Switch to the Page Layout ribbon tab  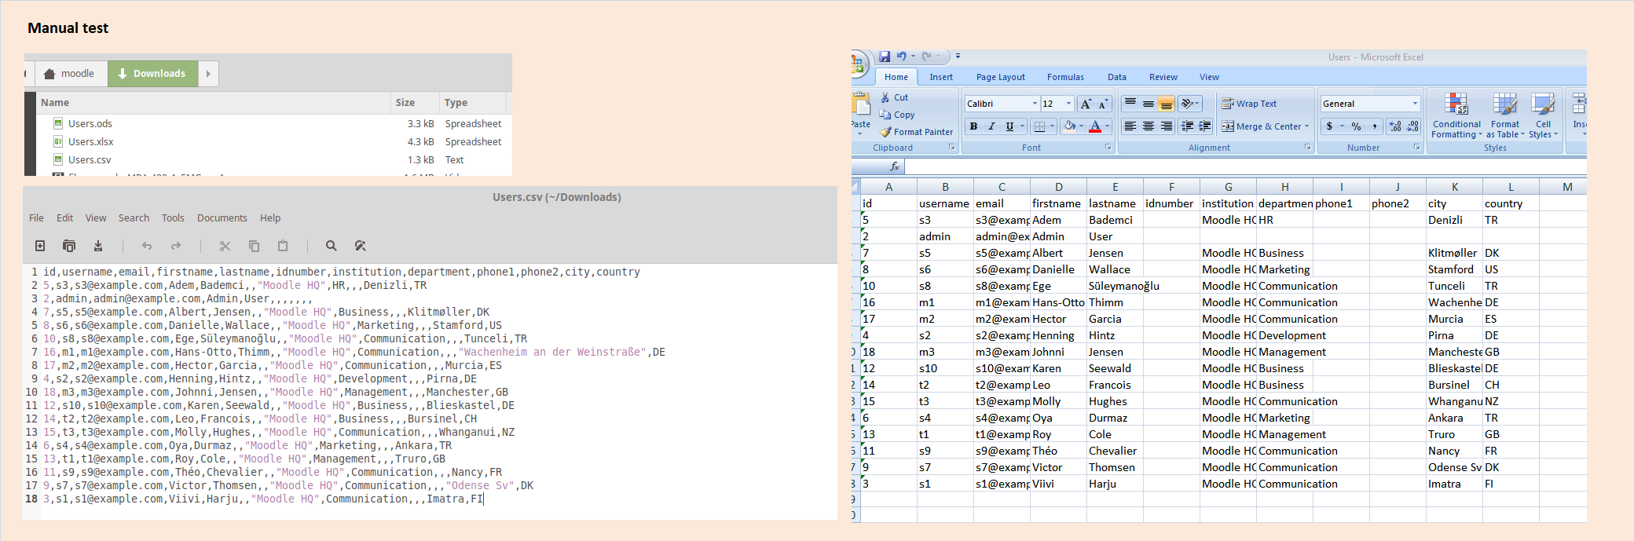tap(1000, 77)
